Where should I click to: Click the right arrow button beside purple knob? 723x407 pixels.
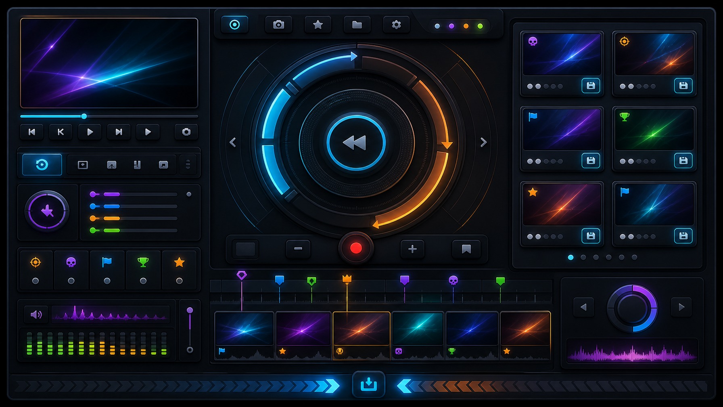click(681, 307)
